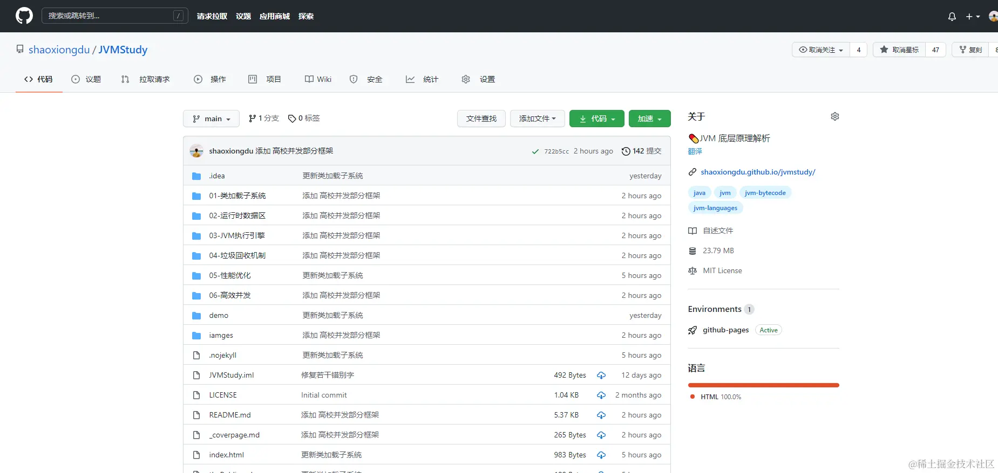Click the 04-垃圾回收机制 folder icon

click(x=196, y=255)
